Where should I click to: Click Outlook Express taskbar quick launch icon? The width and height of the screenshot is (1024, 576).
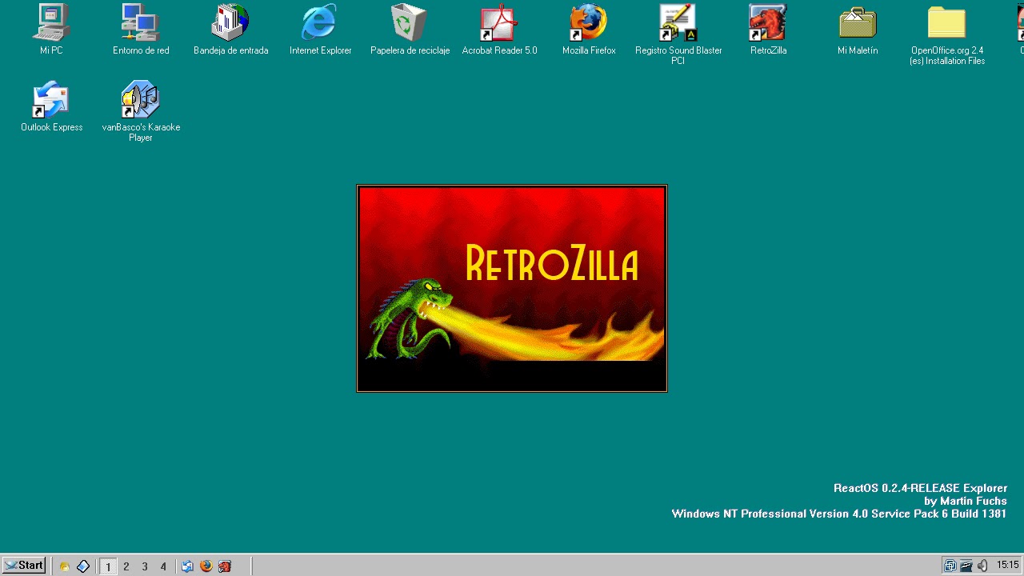pyautogui.click(x=187, y=566)
